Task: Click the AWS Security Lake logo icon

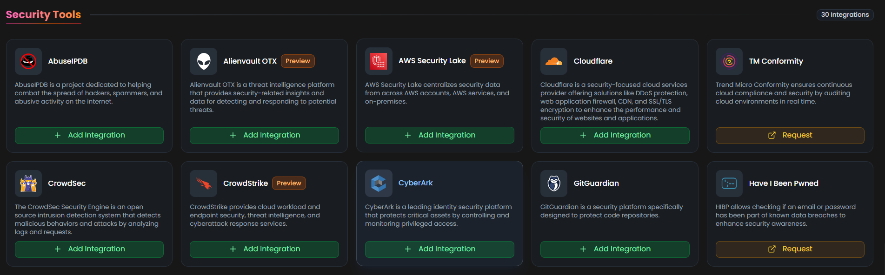Action: point(379,61)
